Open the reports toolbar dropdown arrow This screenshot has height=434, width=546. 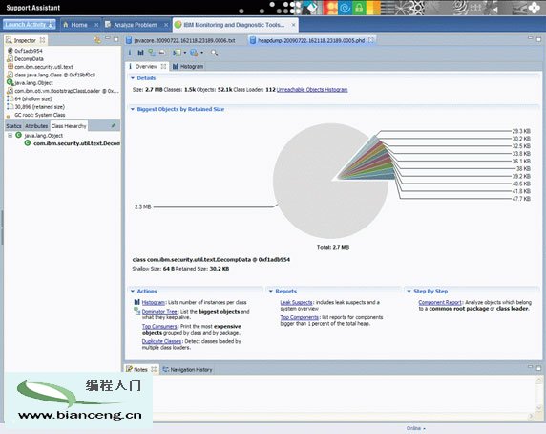[202, 53]
